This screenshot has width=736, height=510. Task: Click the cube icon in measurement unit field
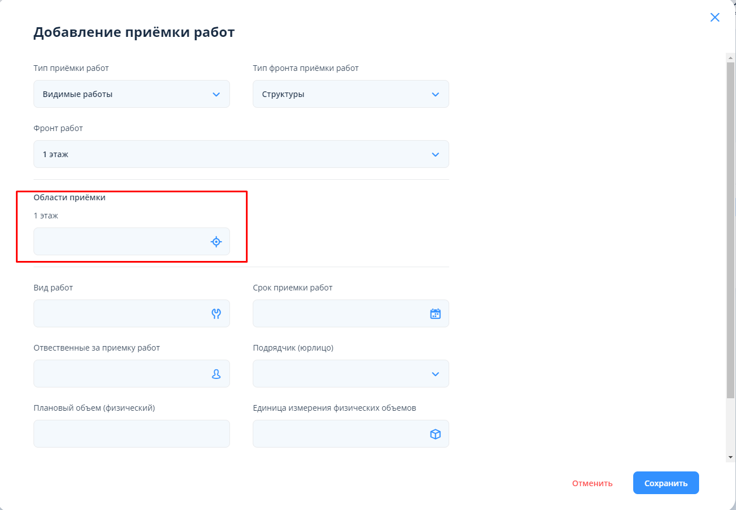point(435,434)
